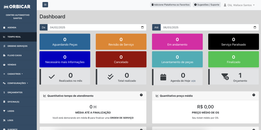Viewport: 261px width, 130px height.
Task: Open the calendar picker in the Até date field
Action: [255, 27]
